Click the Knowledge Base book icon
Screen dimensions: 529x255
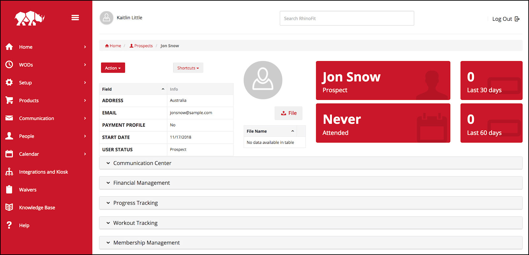click(9, 207)
